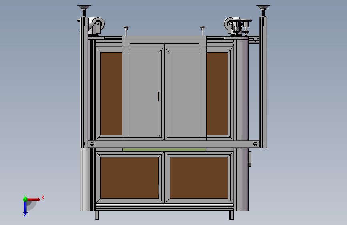This screenshot has height=225, width=347.
Task: Select the cabinet's bottom right leg
Action: click(231, 215)
